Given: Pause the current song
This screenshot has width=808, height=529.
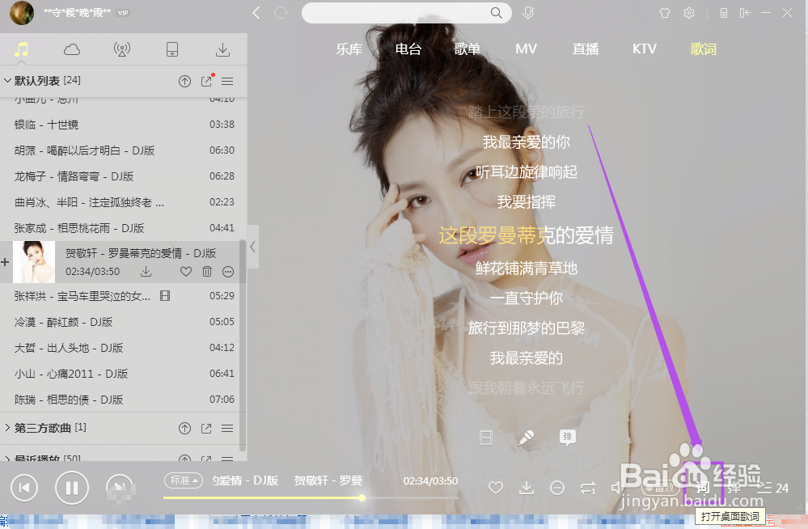Looking at the screenshot, I should pos(72,488).
